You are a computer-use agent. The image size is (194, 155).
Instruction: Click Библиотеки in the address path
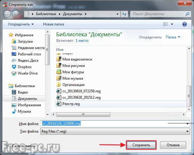pos(46,14)
